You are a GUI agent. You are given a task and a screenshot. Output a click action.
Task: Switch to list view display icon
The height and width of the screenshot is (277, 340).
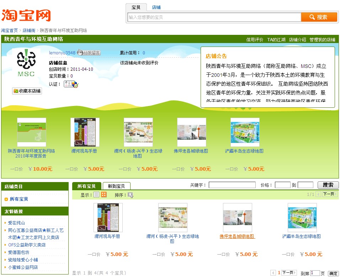click(96, 195)
